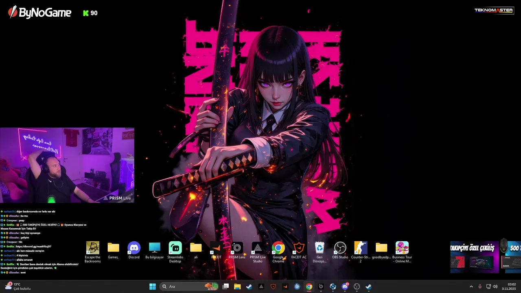
Task: Select FACEIT AC desktop shortcut
Action: coord(299,250)
